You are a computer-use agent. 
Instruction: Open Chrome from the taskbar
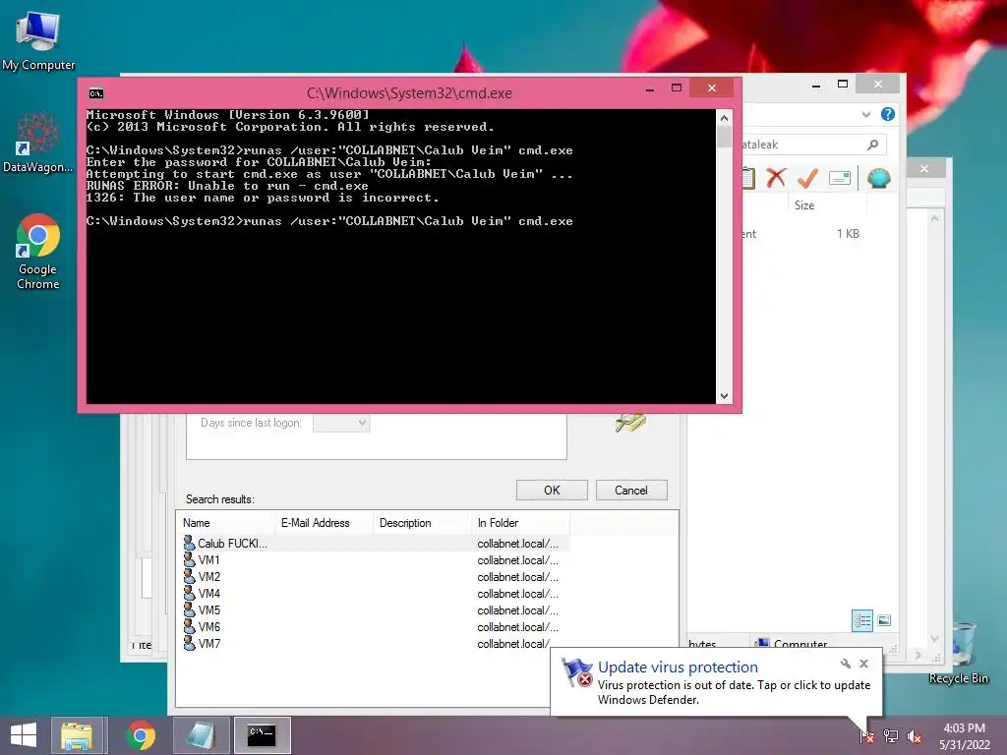coord(141,735)
